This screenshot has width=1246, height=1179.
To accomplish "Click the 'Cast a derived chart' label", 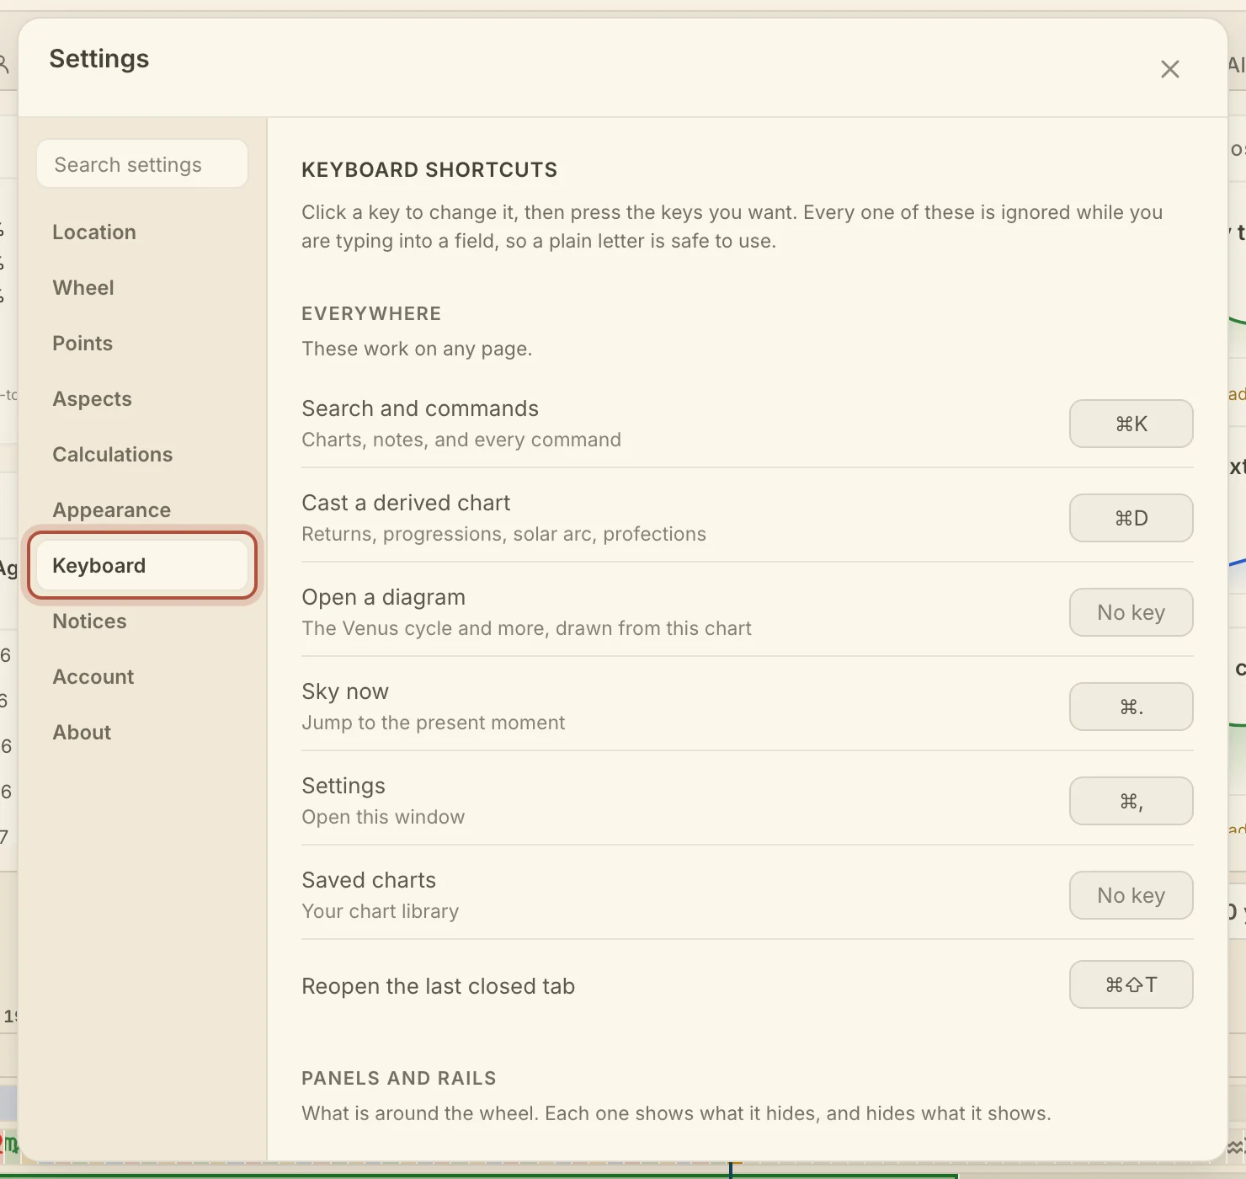I will [x=406, y=503].
